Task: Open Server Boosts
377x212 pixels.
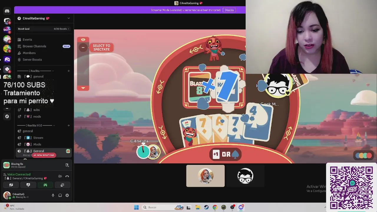Action: pos(44,59)
